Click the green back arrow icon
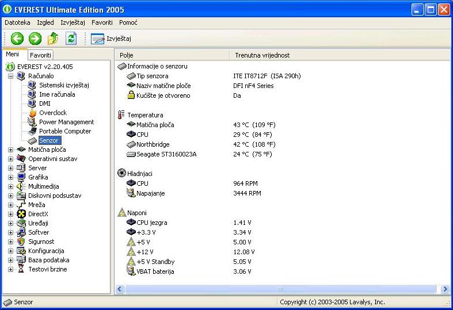Viewport: 453px width, 310px height. 17,39
